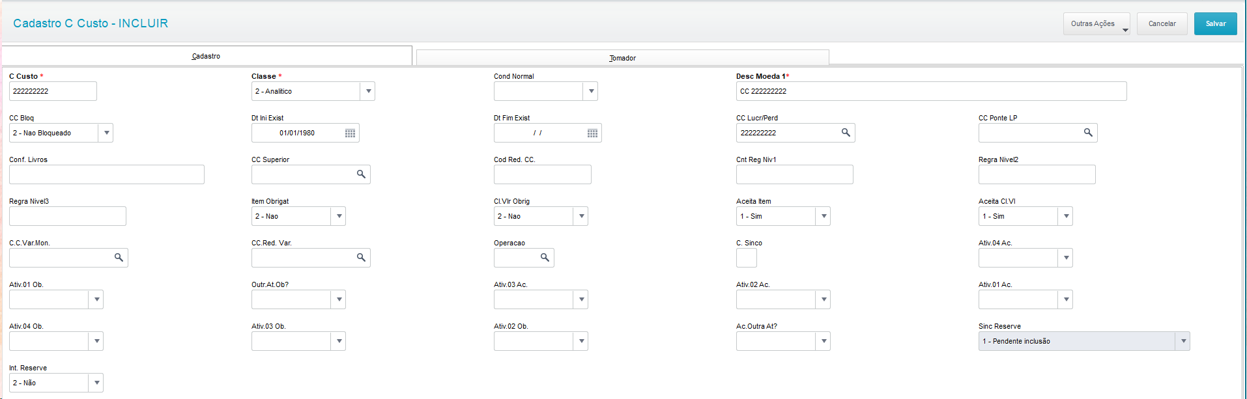Click the Salvar button
The width and height of the screenshot is (1247, 399).
tap(1215, 23)
